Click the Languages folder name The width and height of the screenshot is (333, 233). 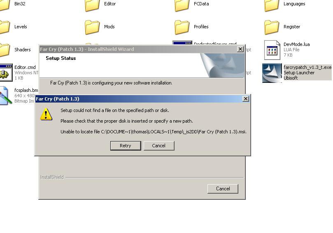pos(294,4)
